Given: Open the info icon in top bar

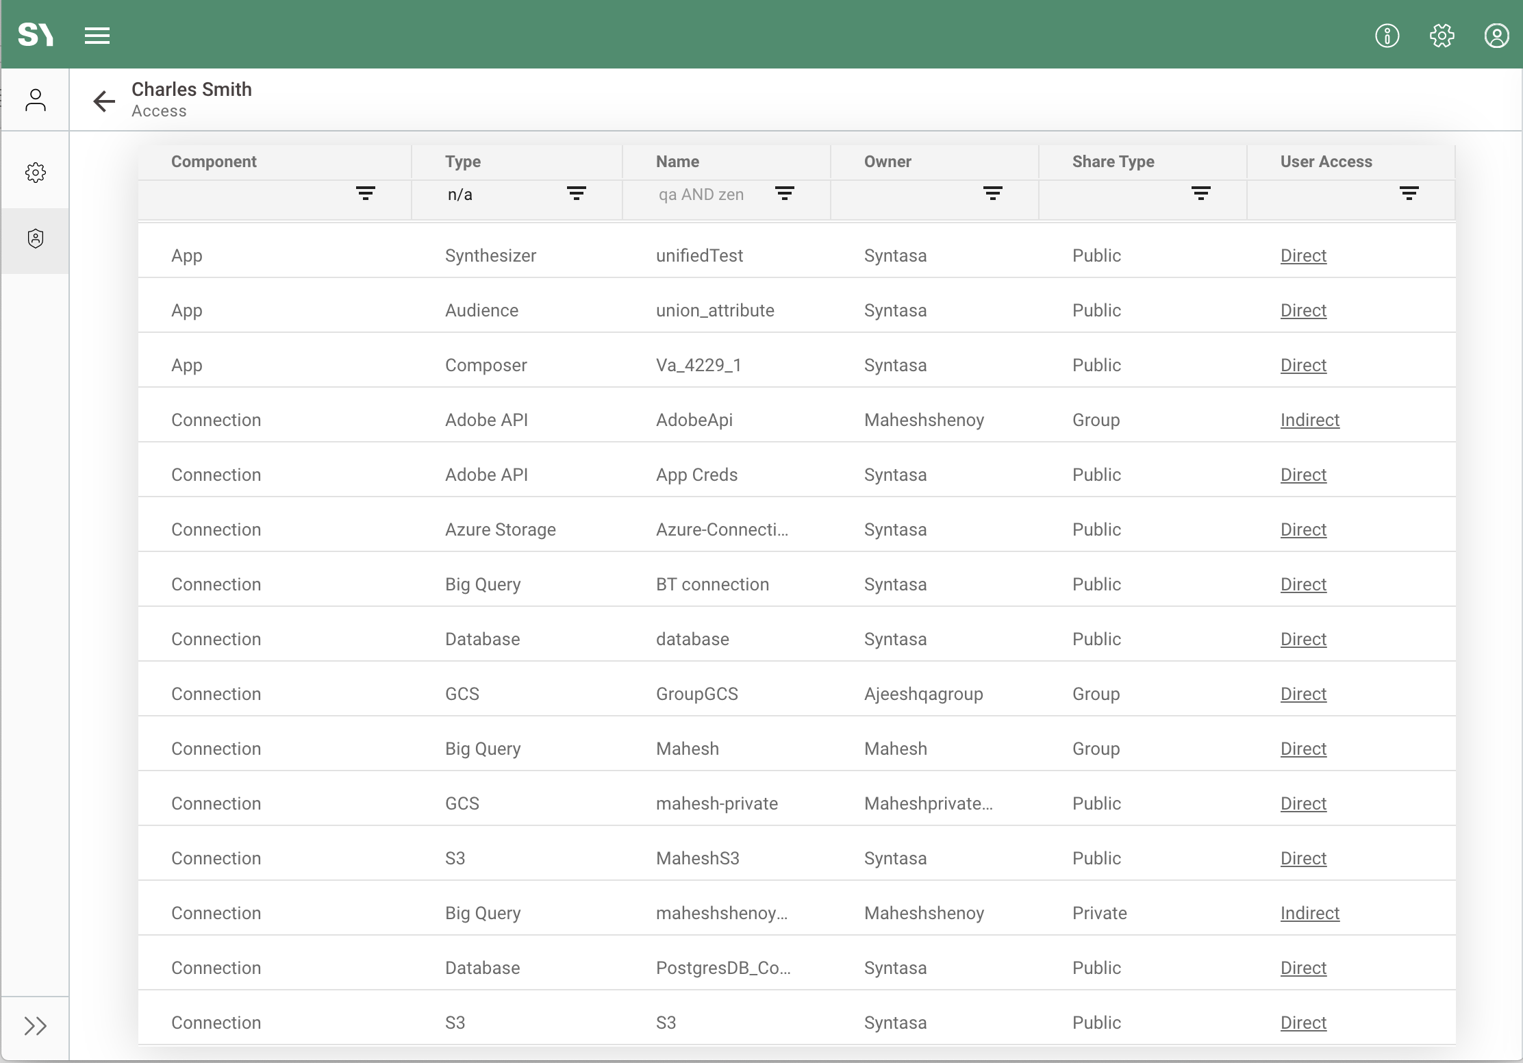Looking at the screenshot, I should (1387, 36).
